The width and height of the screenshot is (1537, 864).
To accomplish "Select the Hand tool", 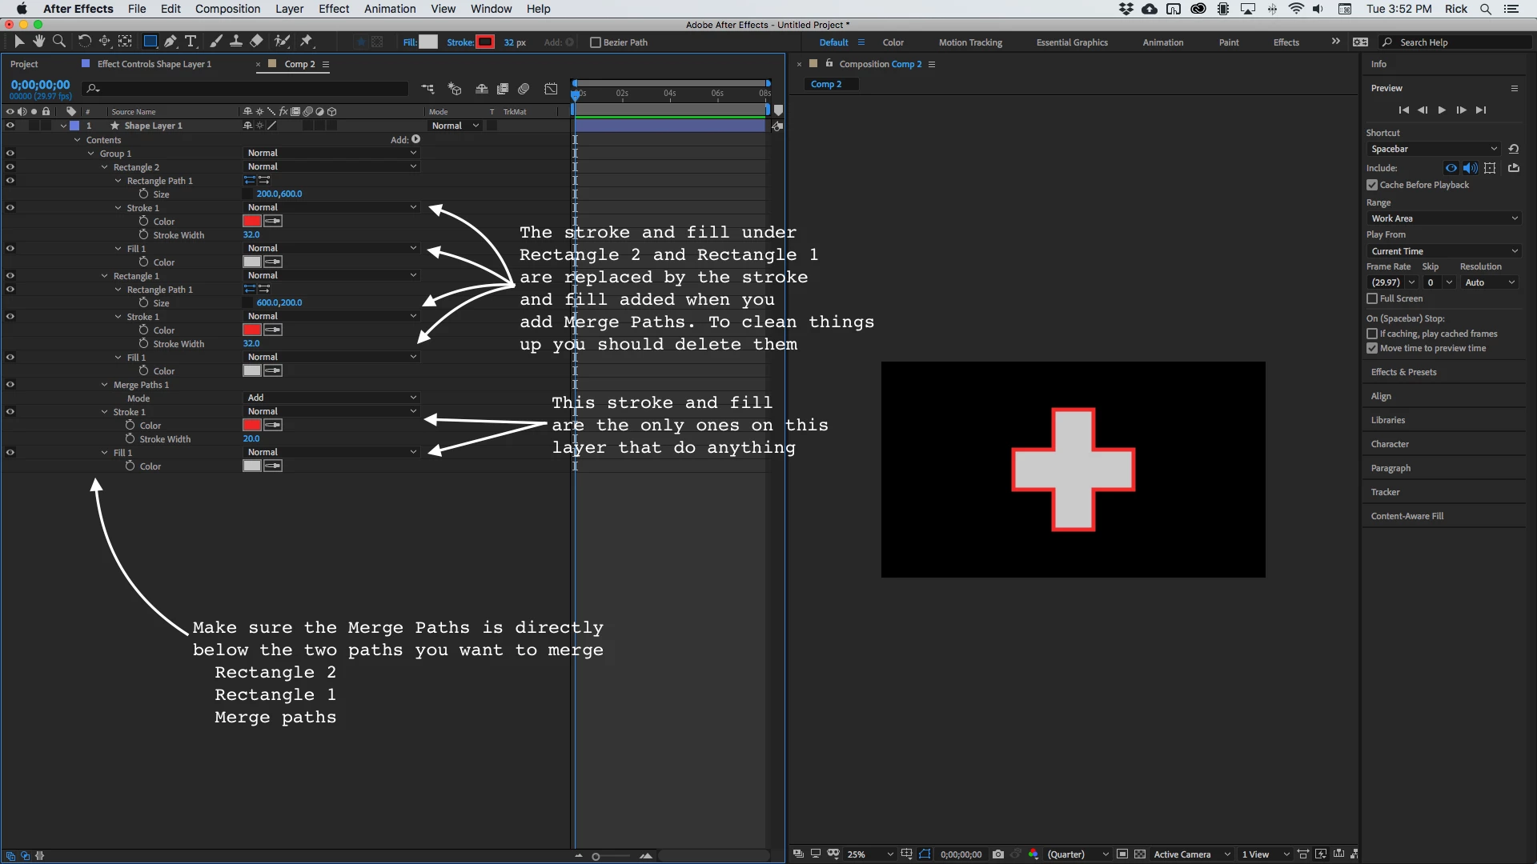I will coord(38,41).
